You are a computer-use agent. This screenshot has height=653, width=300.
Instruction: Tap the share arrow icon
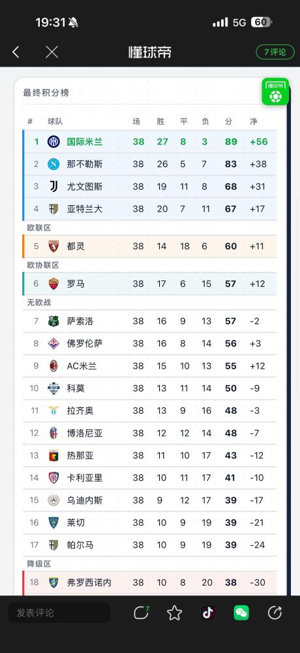pos(275,612)
